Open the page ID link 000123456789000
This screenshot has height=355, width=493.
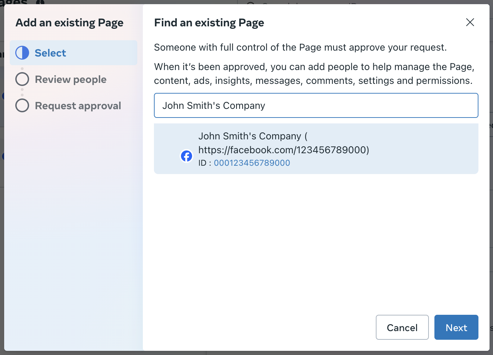point(252,163)
